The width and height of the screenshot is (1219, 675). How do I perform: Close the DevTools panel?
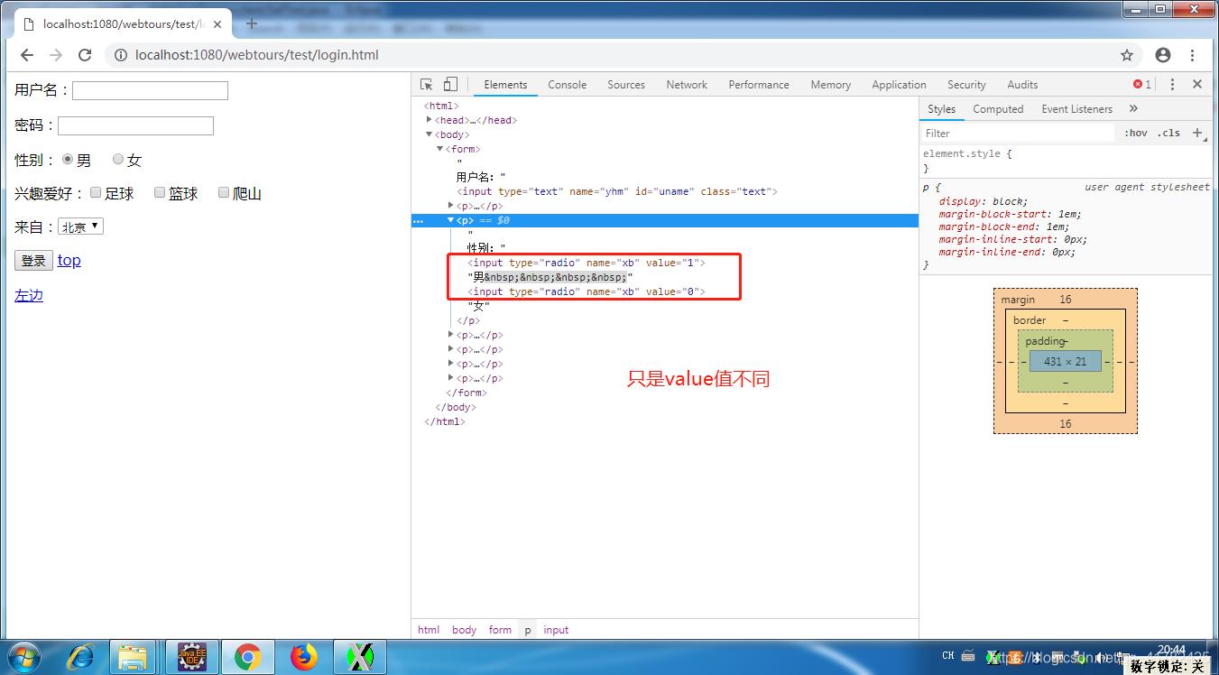(x=1197, y=84)
